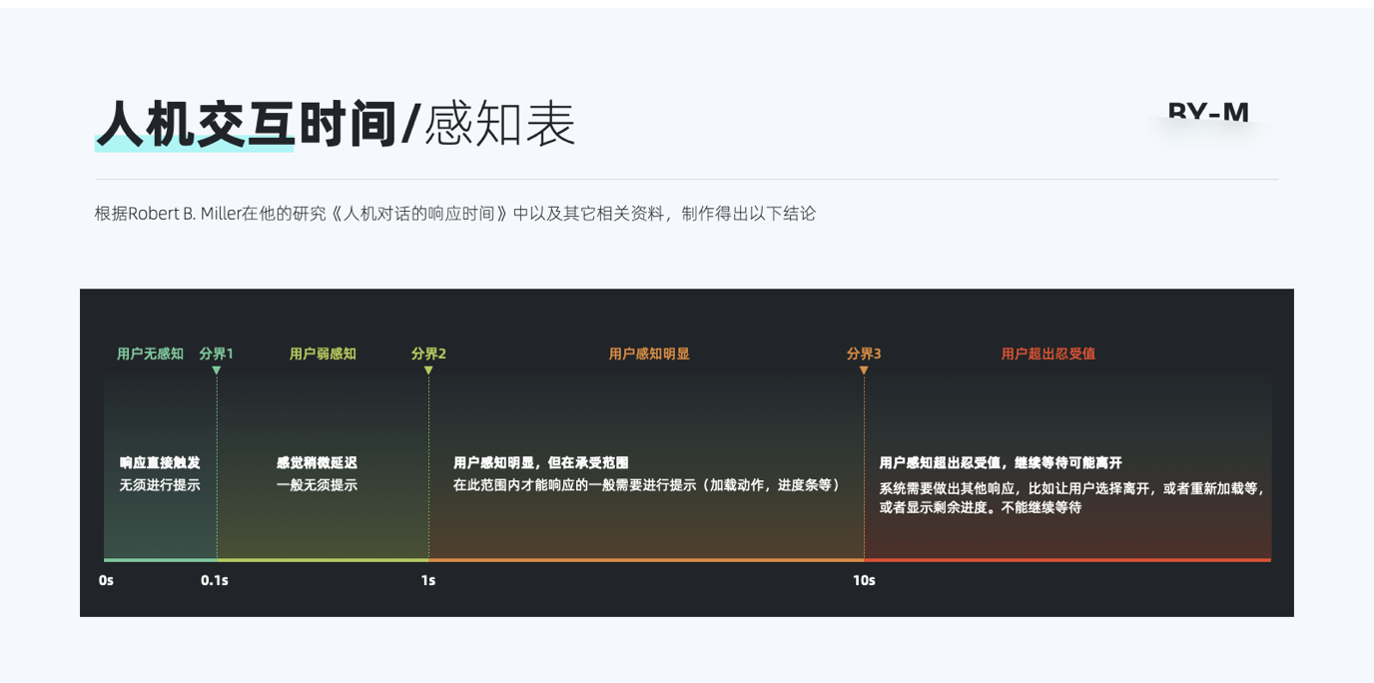Click the red timeline bar segment after 10s

(1066, 560)
